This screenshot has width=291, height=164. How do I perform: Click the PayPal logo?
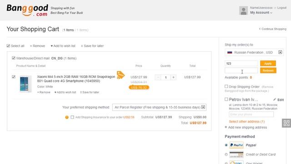point(236,145)
